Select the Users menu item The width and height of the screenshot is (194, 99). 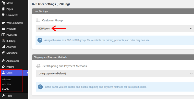(14, 73)
